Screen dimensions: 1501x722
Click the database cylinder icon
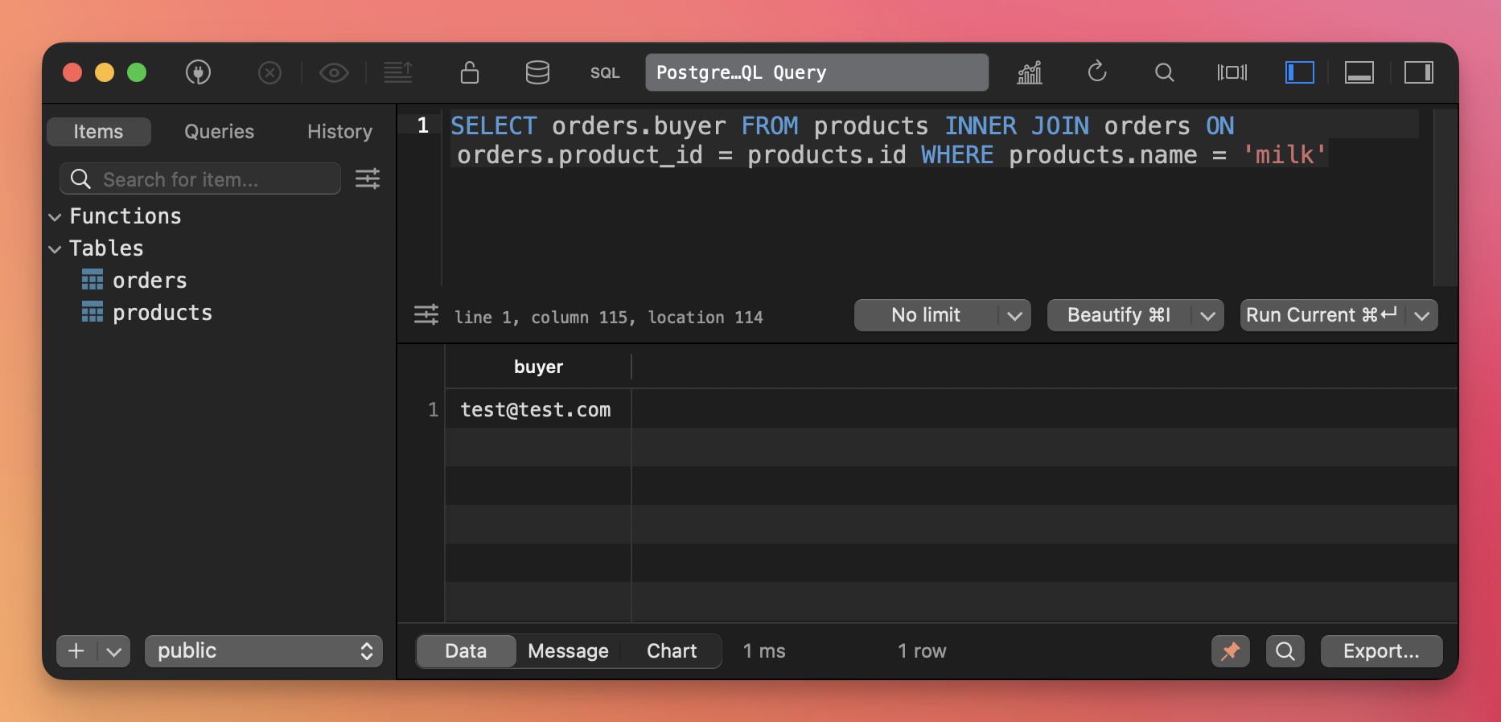[537, 72]
